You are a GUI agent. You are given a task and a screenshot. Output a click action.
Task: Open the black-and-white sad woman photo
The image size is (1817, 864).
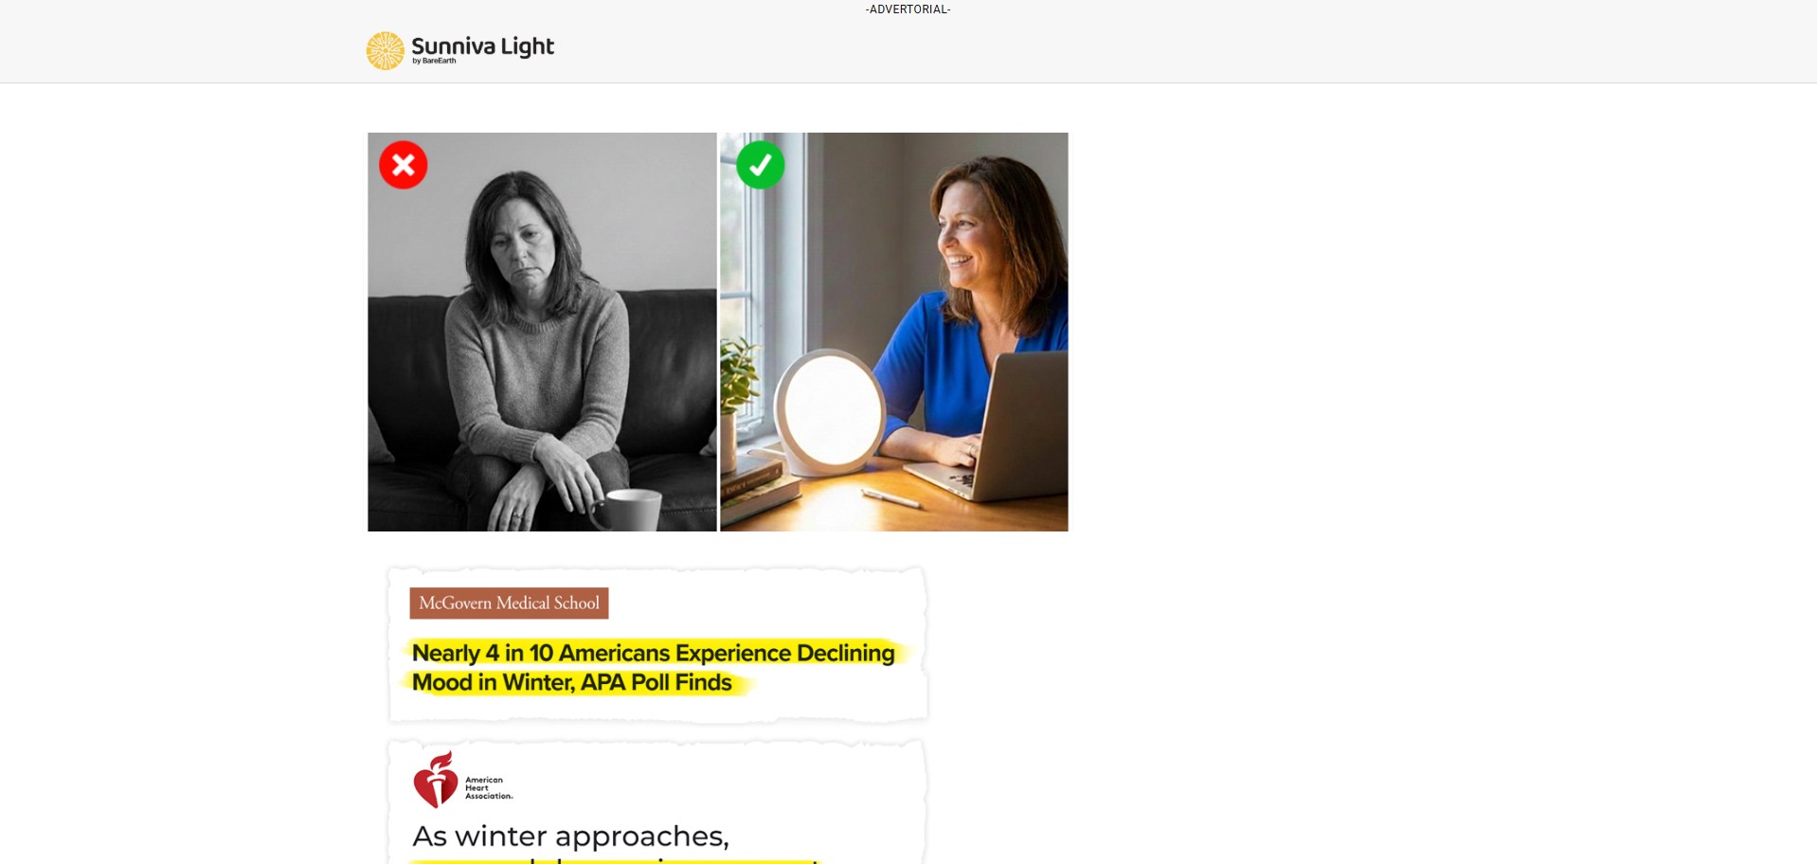(542, 332)
